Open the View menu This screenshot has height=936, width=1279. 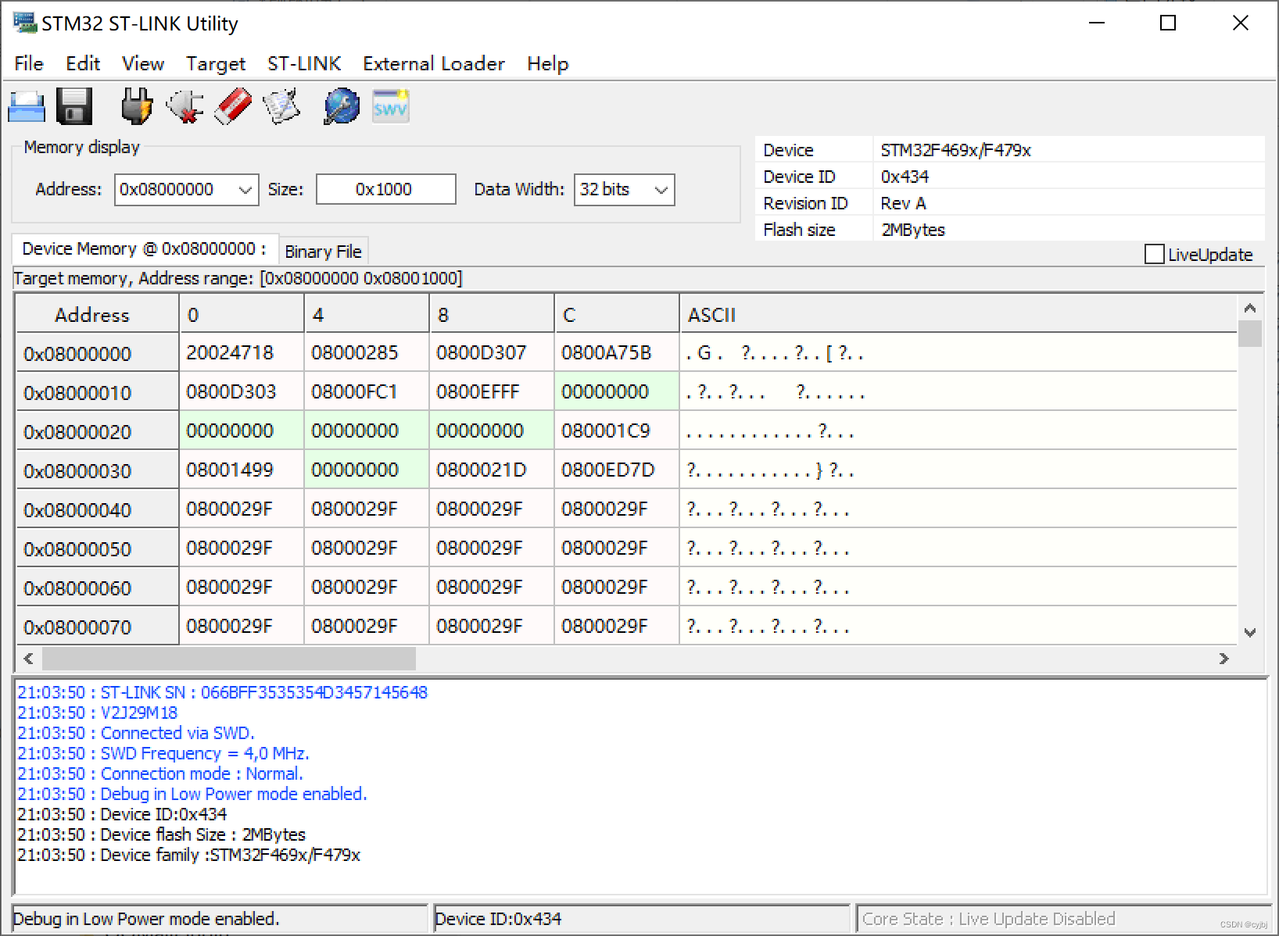pyautogui.click(x=143, y=63)
